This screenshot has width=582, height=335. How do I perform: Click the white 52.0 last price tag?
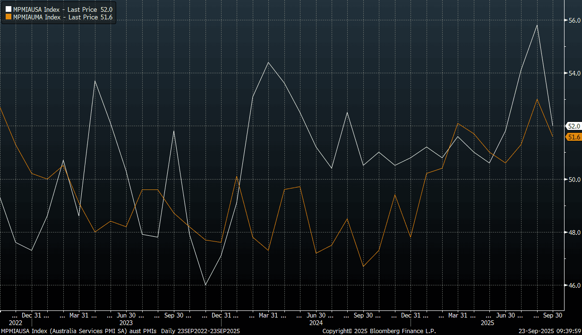pos(574,126)
